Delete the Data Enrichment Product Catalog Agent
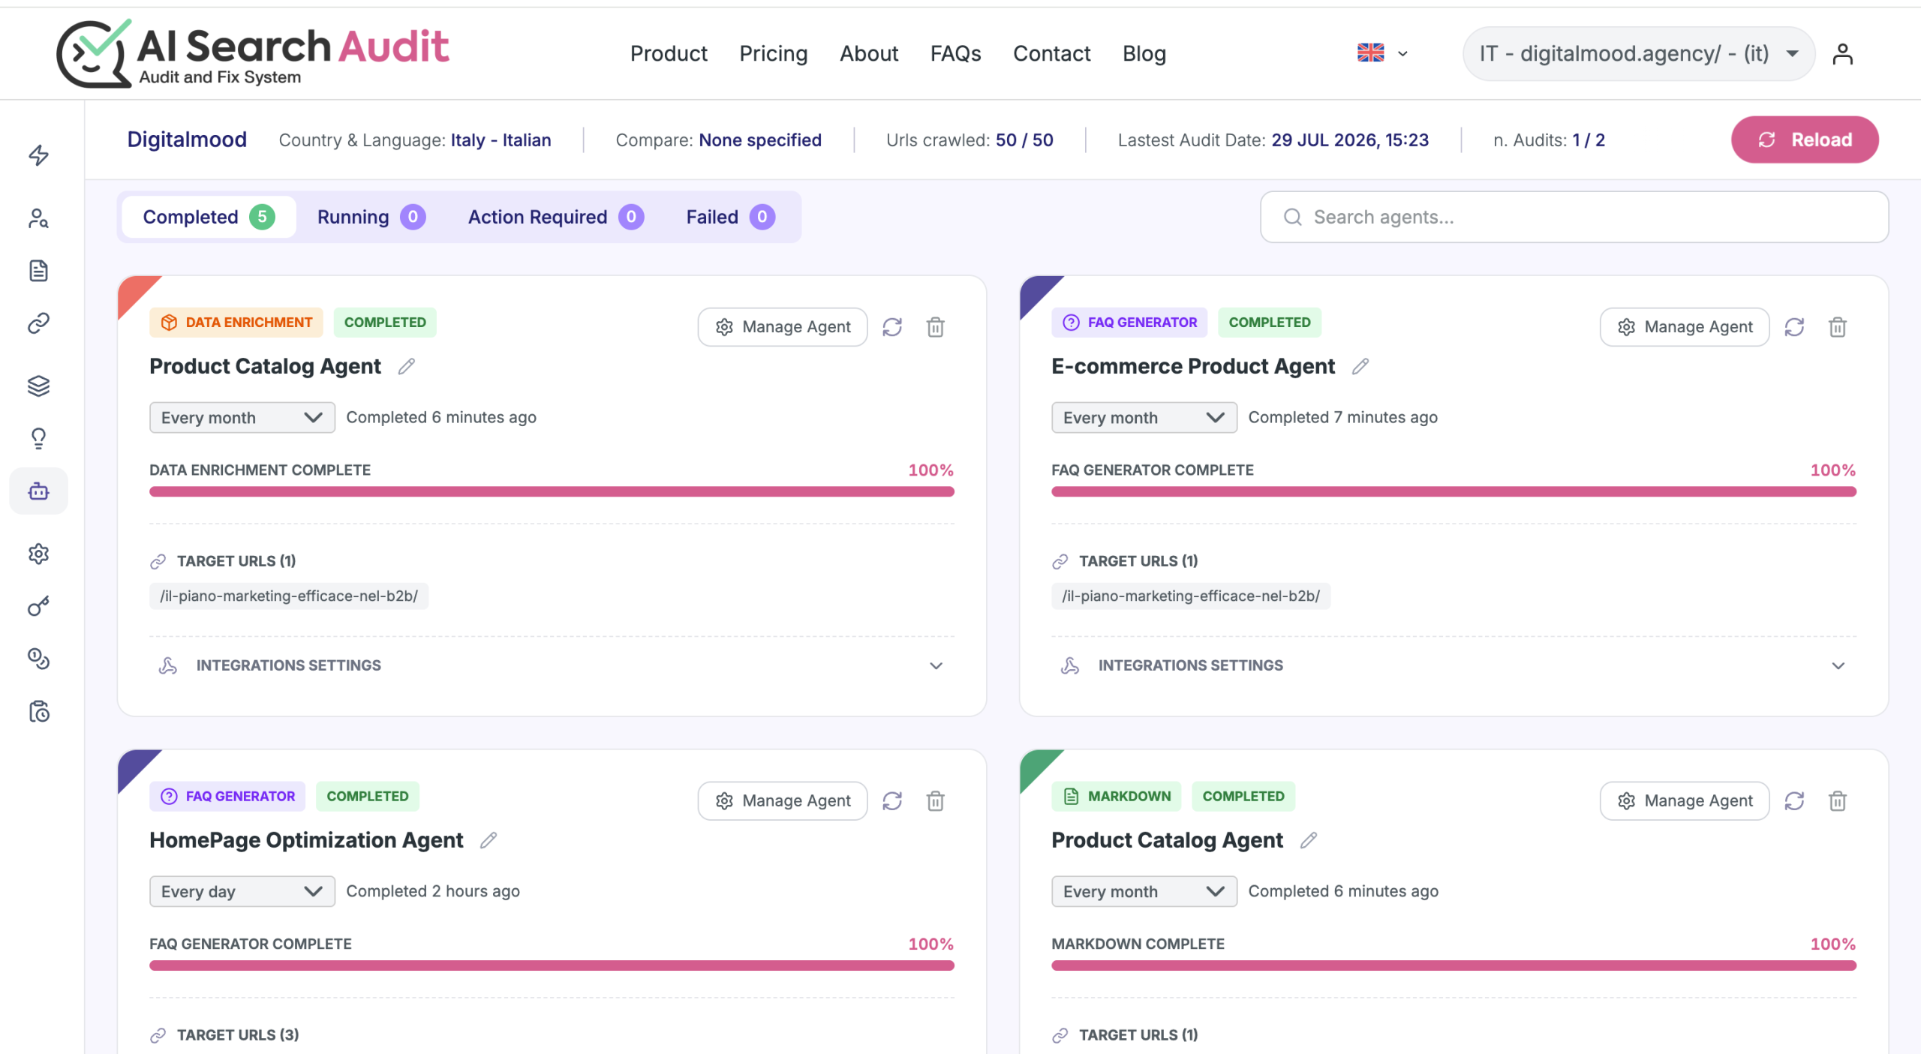The width and height of the screenshot is (1921, 1054). click(x=935, y=327)
